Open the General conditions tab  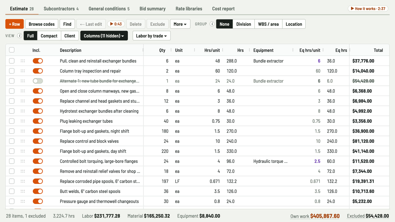(109, 8)
